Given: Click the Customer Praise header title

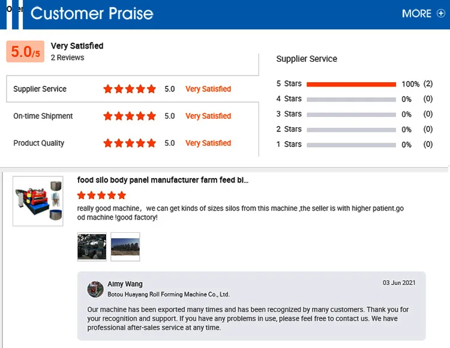Looking at the screenshot, I should [x=92, y=13].
